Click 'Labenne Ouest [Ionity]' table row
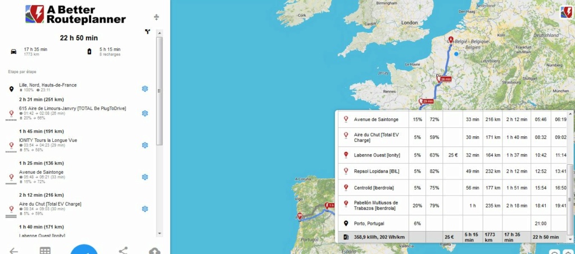The width and height of the screenshot is (575, 254). pos(452,155)
